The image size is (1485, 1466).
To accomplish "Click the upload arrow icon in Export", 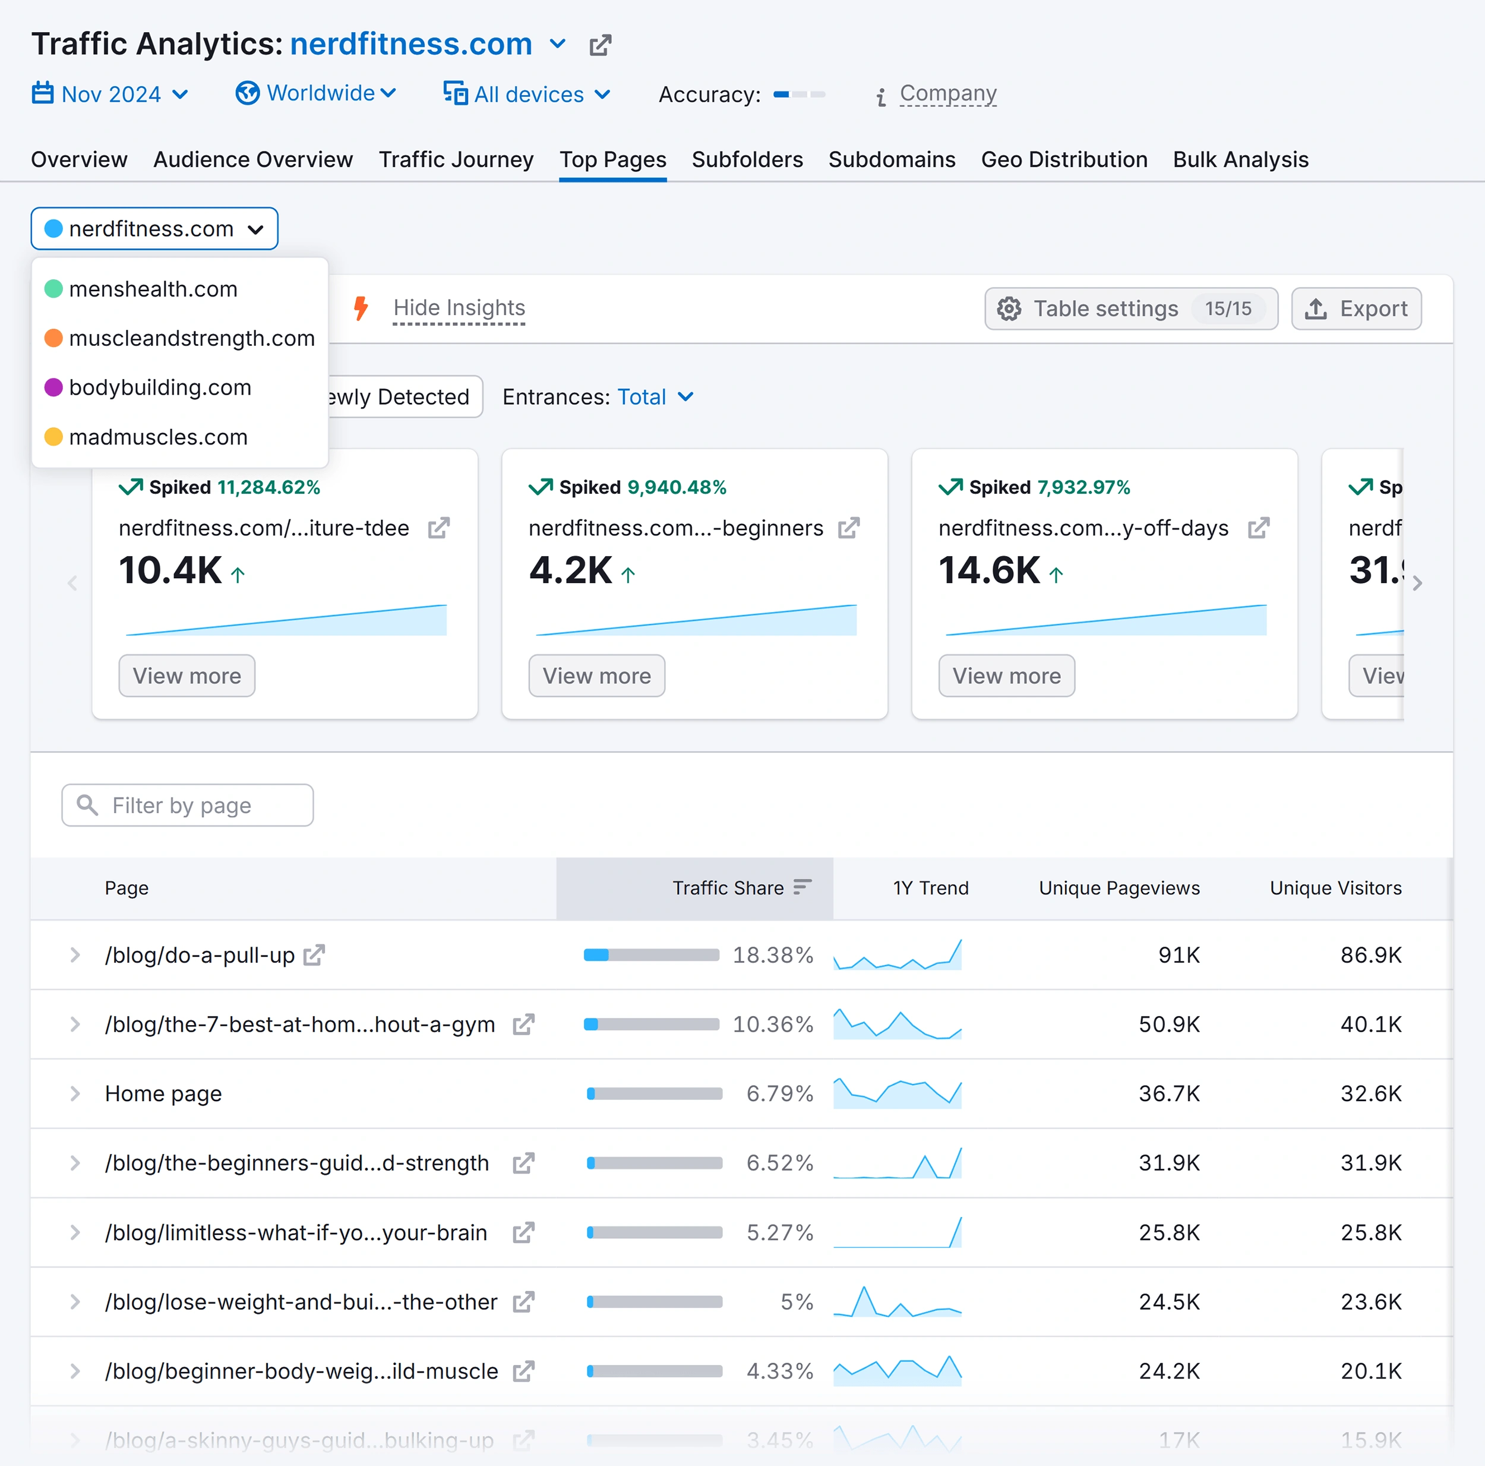I will tap(1316, 308).
